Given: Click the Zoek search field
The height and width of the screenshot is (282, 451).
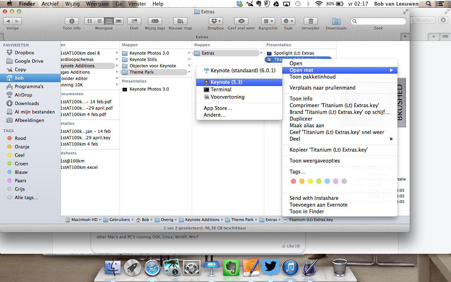Looking at the screenshot, I should [378, 21].
